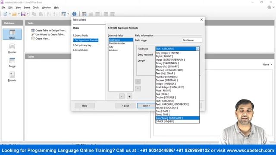Viewport: 276px width, 155px height.
Task: Choose Decimal [DECIMAL] field type
Action: tap(177, 80)
